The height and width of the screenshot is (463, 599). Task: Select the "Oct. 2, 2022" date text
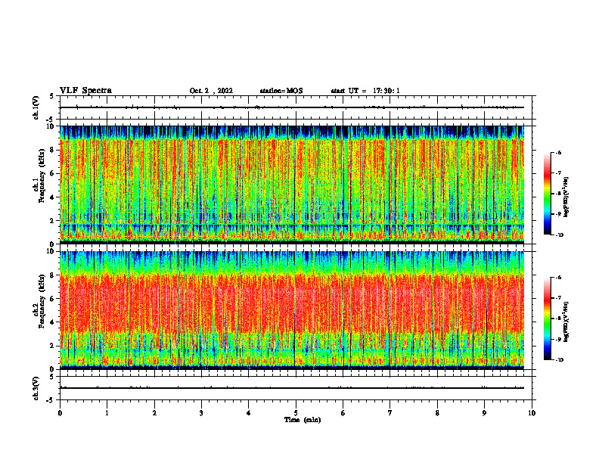coord(211,91)
